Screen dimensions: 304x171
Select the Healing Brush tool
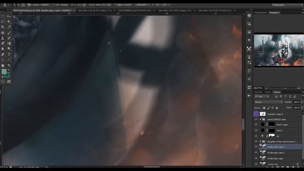pos(3,33)
